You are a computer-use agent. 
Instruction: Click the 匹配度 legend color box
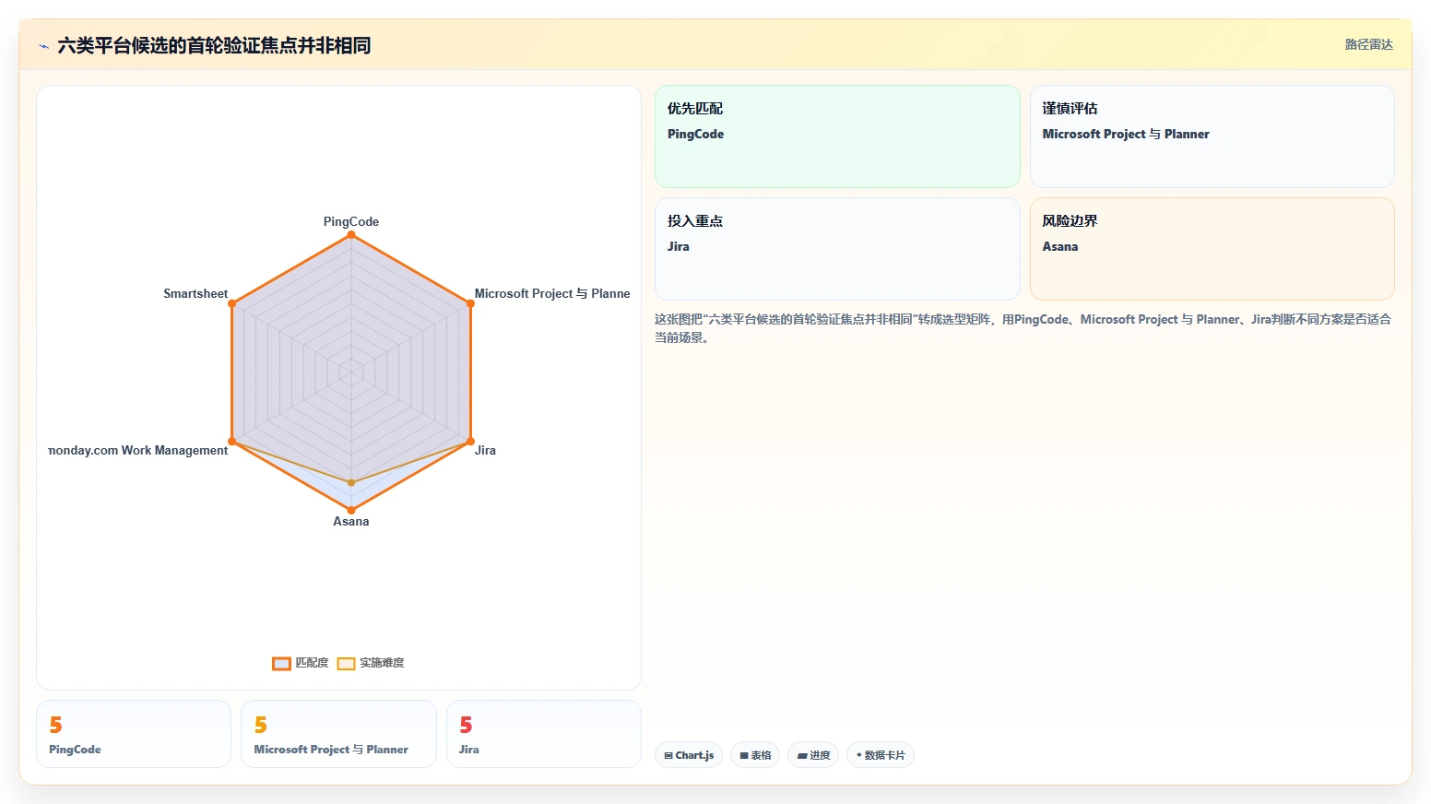[281, 664]
